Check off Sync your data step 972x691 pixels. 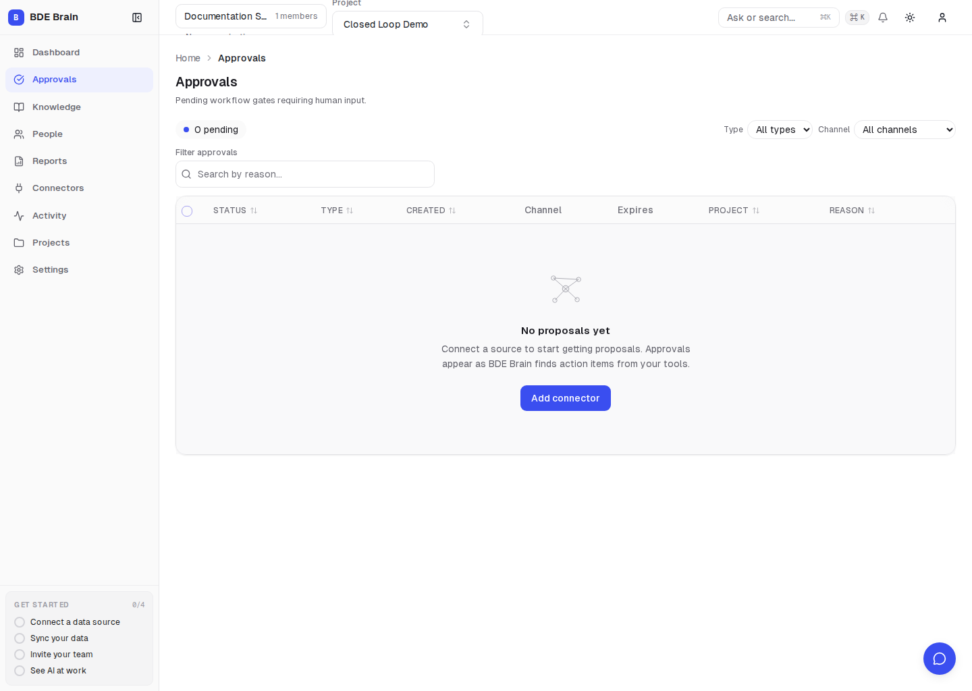coord(20,638)
